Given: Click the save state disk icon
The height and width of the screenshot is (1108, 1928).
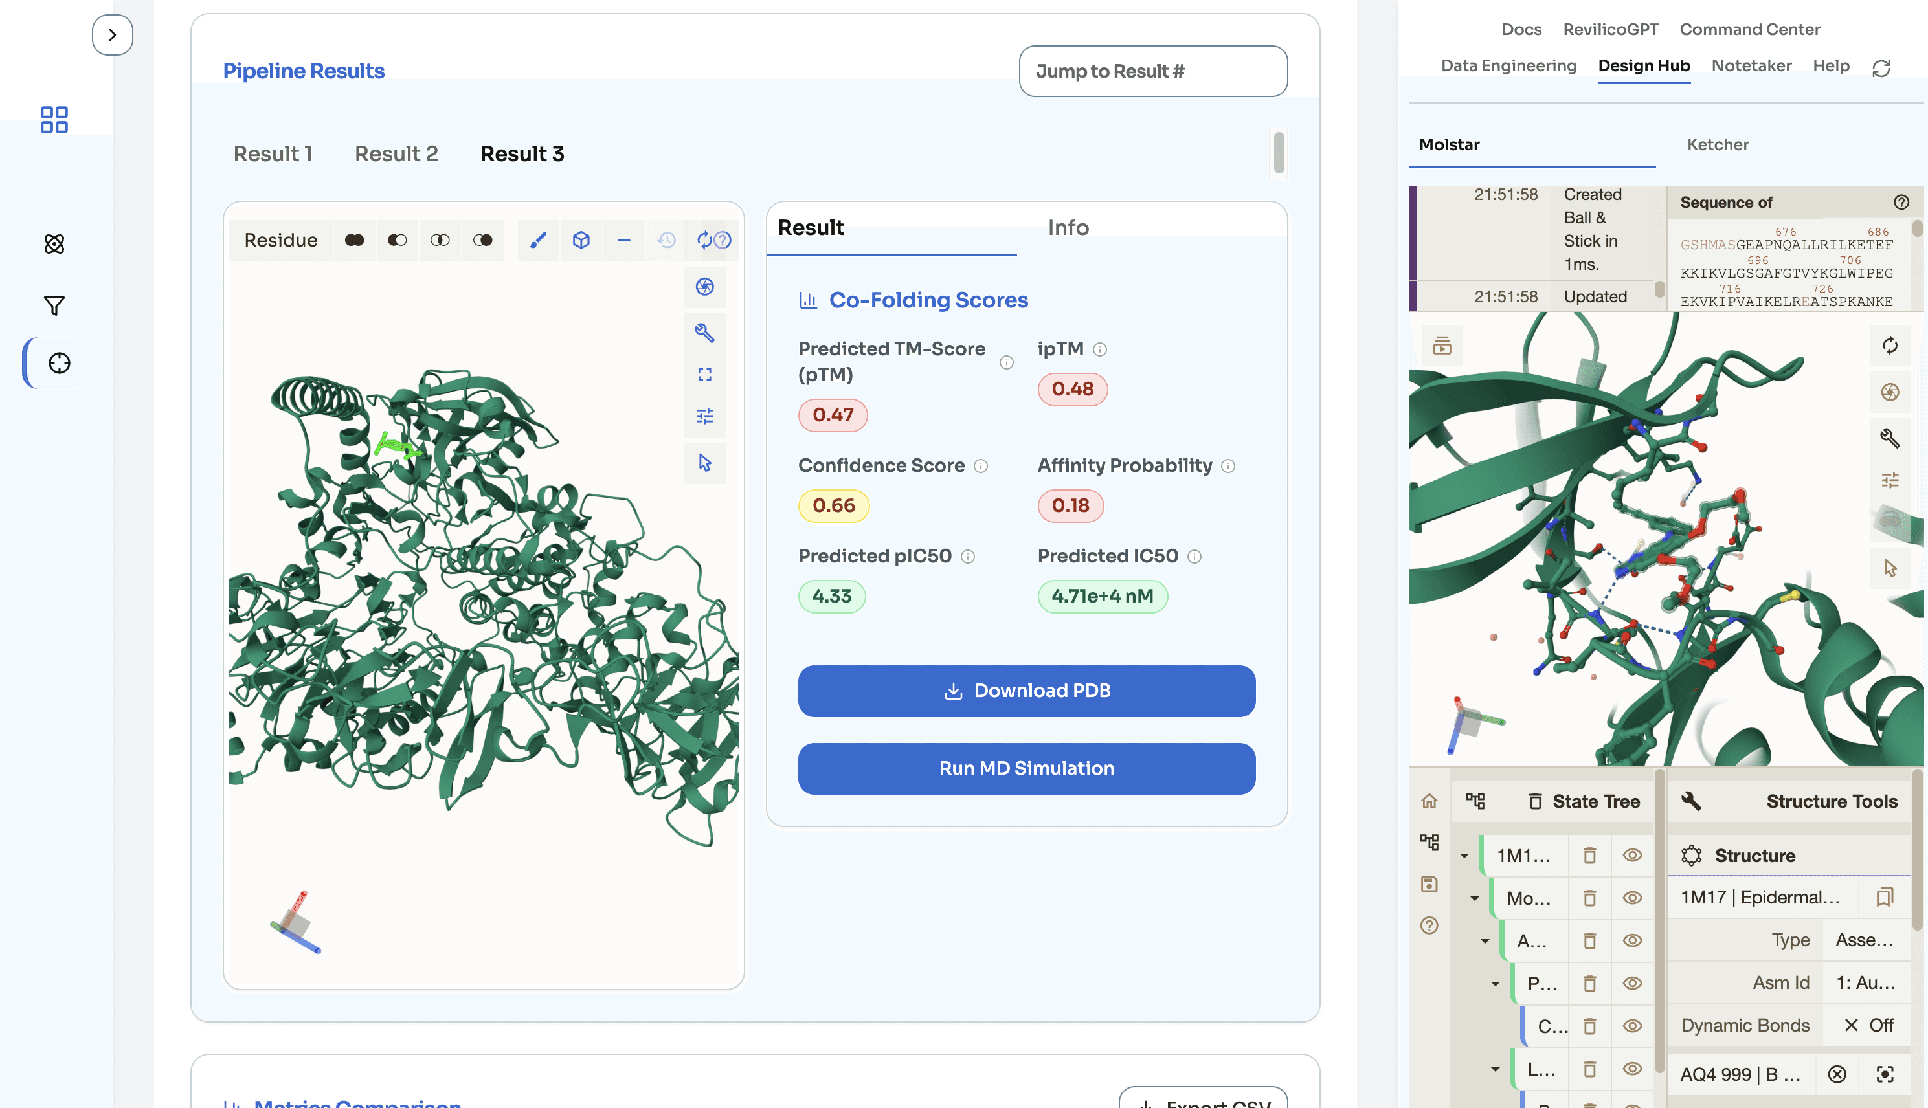Looking at the screenshot, I should 1429,883.
